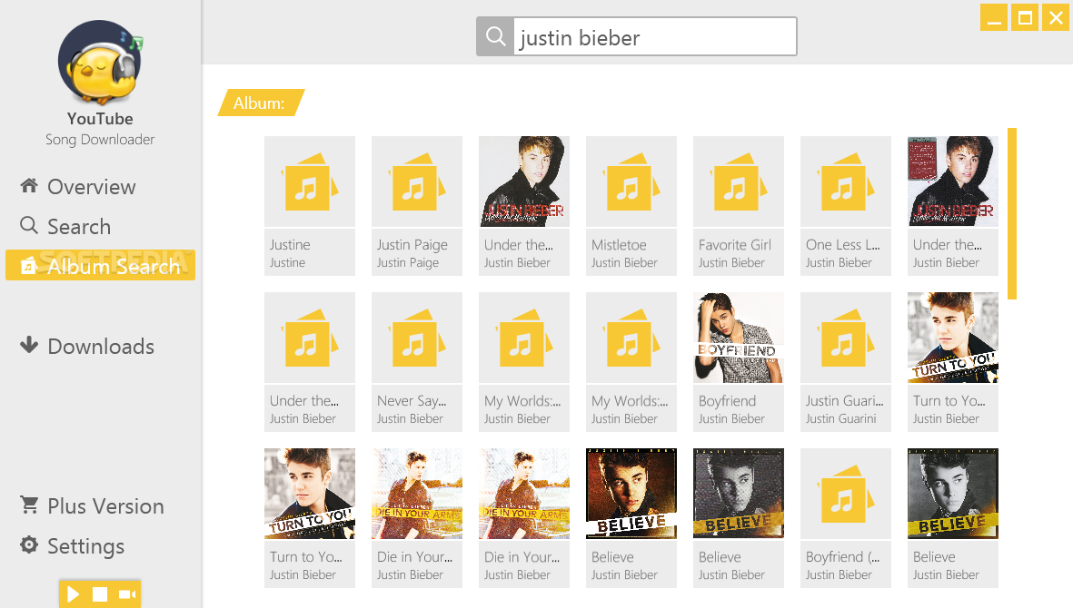This screenshot has width=1073, height=608.
Task: Click the Mistletoe album title text
Action: 619,245
